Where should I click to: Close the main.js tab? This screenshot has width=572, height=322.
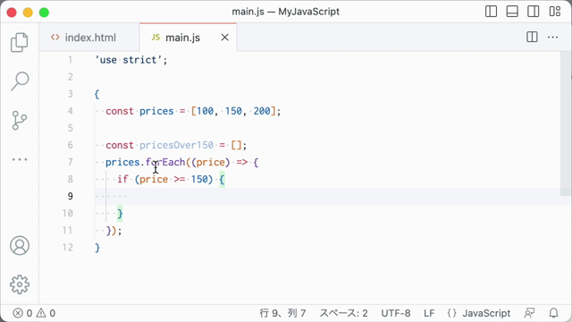(224, 38)
